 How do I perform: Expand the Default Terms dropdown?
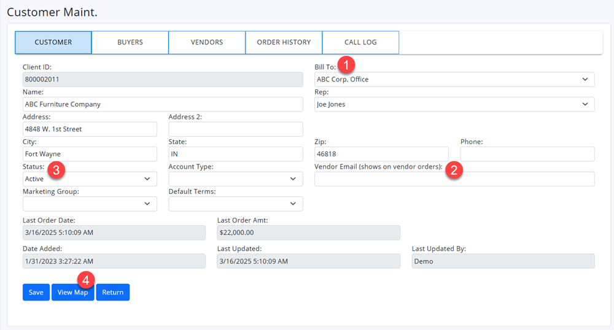pos(235,204)
